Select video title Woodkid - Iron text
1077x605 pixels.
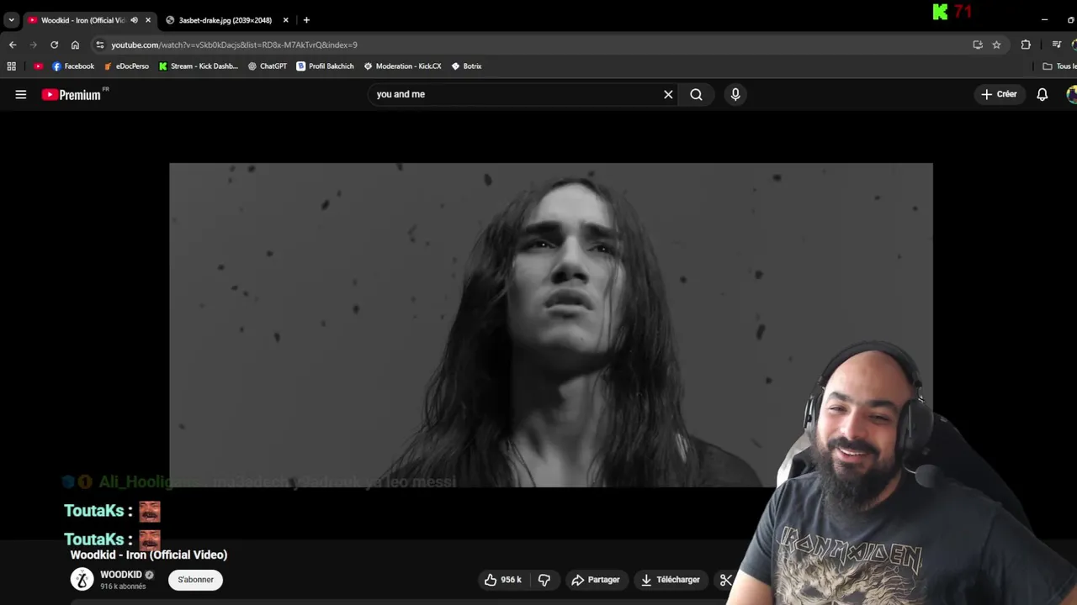149,555
